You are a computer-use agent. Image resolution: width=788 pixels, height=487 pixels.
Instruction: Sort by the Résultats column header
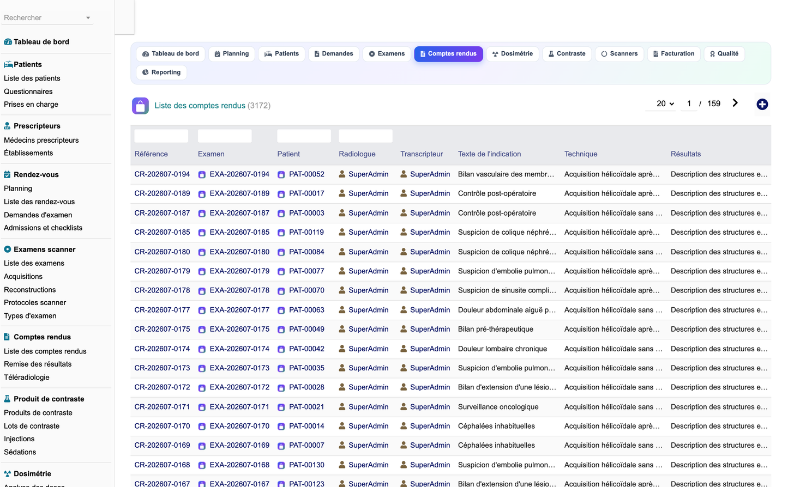tap(685, 154)
